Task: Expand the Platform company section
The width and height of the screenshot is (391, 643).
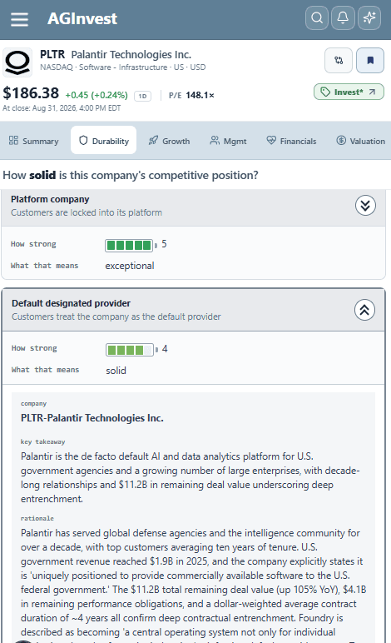Action: click(365, 206)
